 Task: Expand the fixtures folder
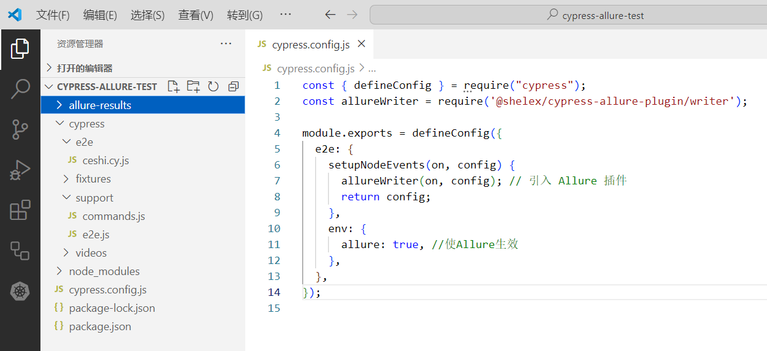[93, 179]
